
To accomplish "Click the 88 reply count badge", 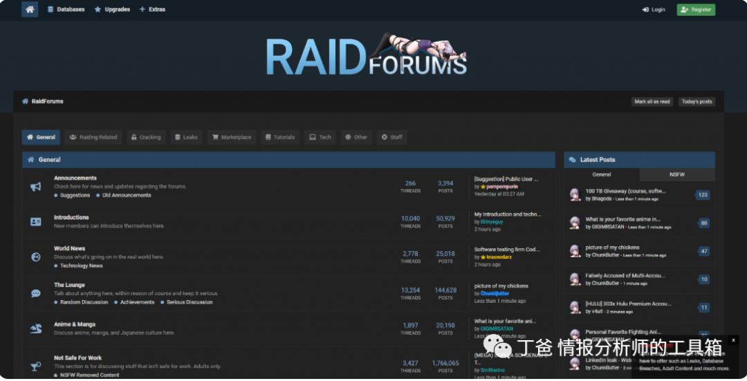I will pyautogui.click(x=703, y=223).
